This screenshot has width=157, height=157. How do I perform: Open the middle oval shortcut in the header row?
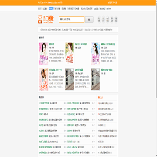pos(108,20)
